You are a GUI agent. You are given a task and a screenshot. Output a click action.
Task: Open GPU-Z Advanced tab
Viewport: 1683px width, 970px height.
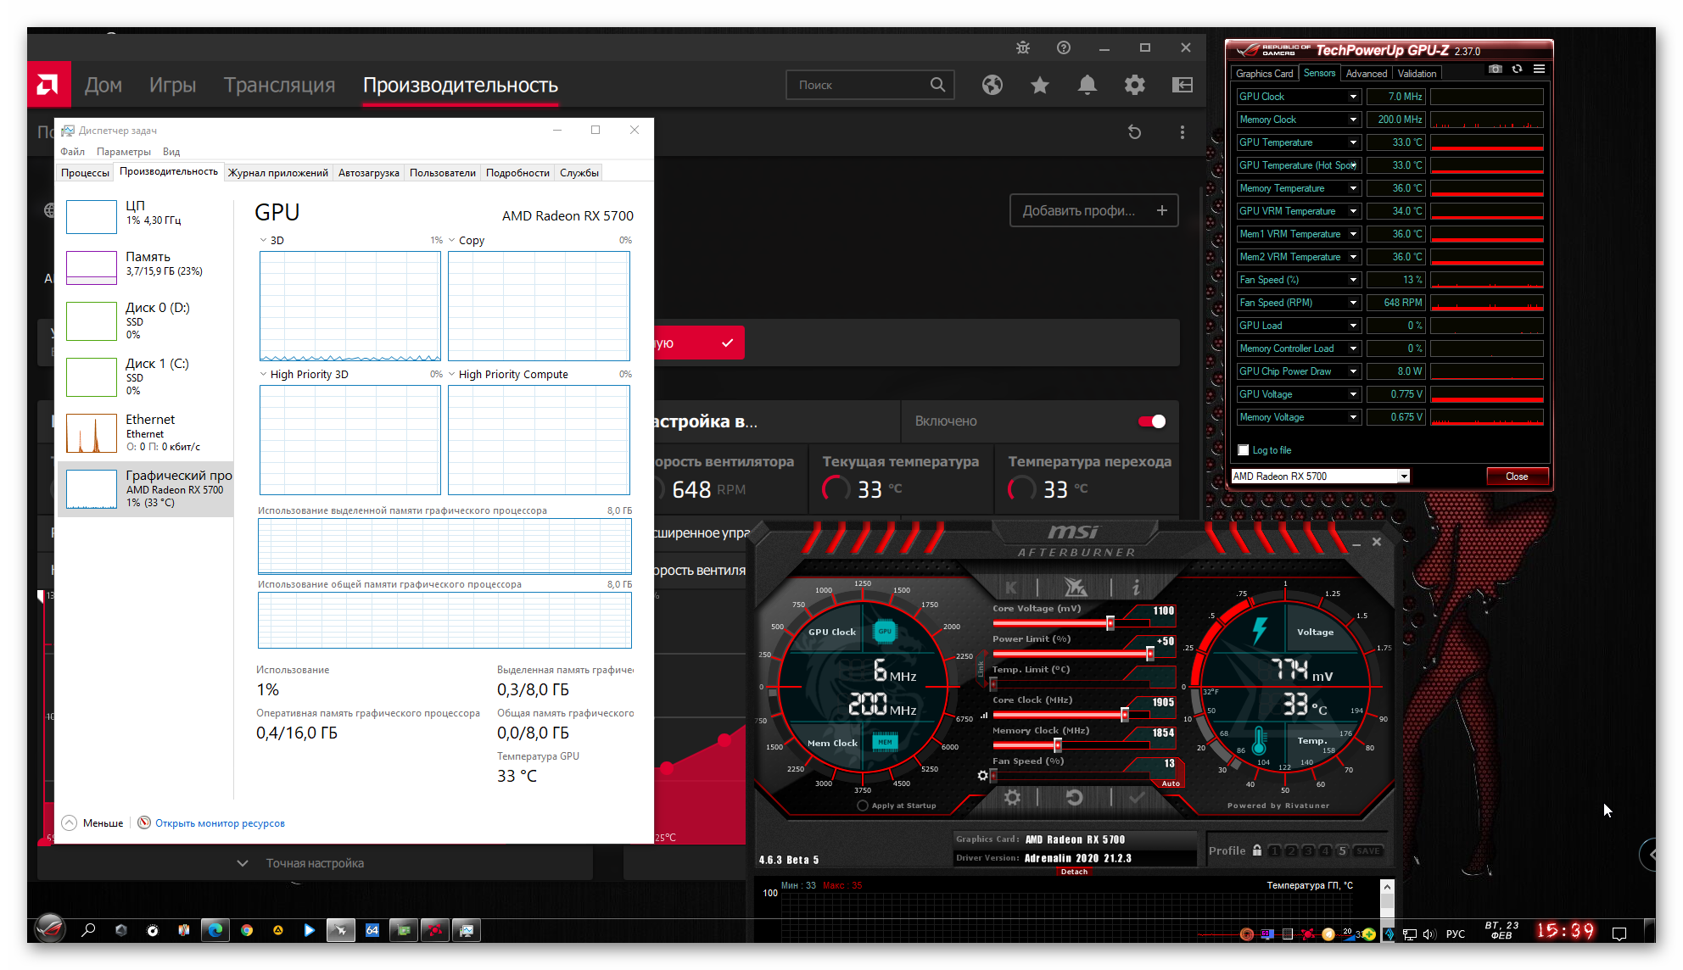1366,74
